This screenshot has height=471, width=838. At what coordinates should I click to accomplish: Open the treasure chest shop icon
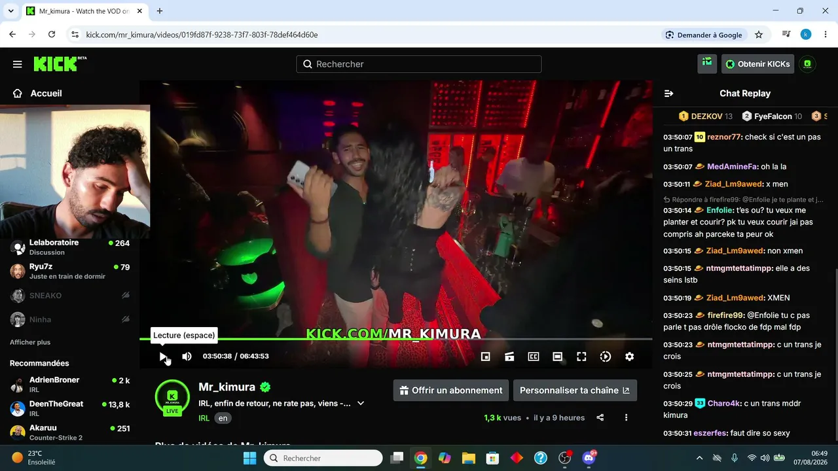tap(707, 63)
